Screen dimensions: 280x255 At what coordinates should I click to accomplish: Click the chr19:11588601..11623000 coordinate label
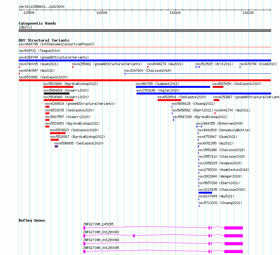[x=42, y=7]
